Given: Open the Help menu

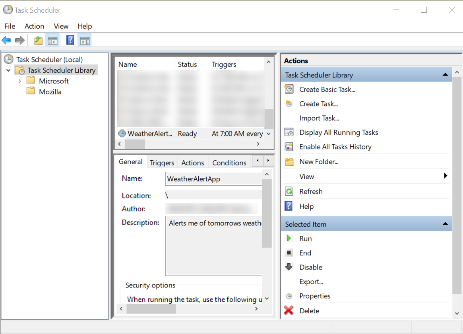Looking at the screenshot, I should (x=85, y=26).
